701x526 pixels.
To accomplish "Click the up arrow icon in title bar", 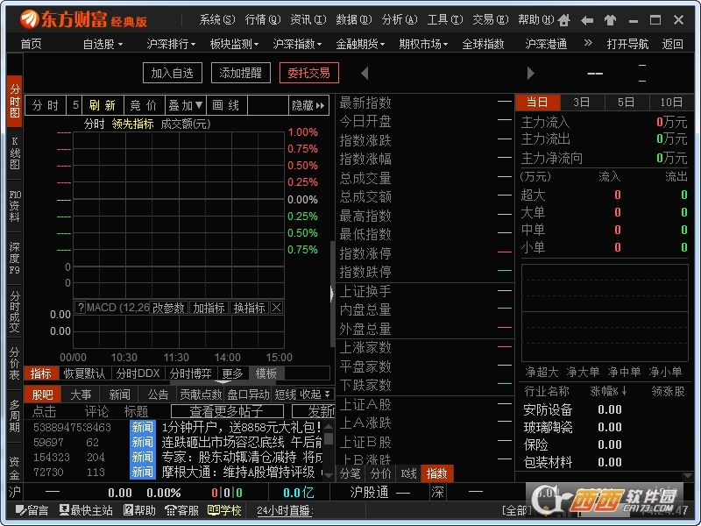I will point(610,20).
